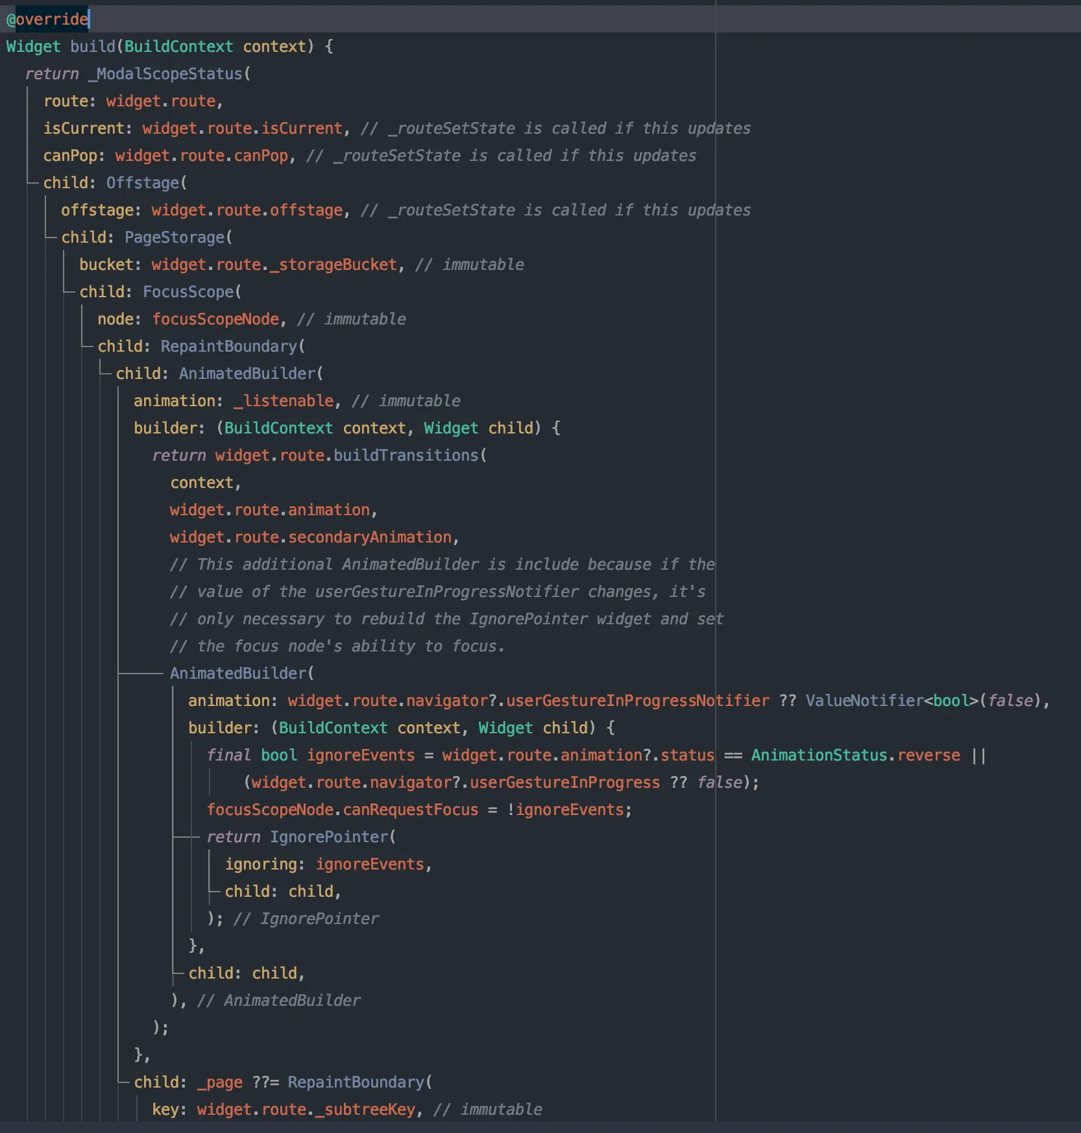Image resolution: width=1081 pixels, height=1133 pixels.
Task: Click the secondaryAnimation property
Action: tap(370, 537)
